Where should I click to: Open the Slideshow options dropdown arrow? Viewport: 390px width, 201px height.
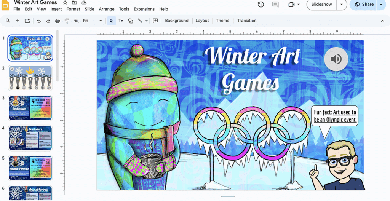[342, 5]
